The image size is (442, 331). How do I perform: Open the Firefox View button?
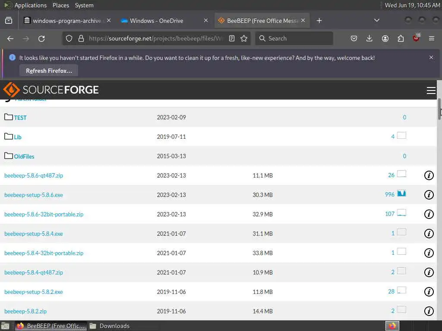9,21
